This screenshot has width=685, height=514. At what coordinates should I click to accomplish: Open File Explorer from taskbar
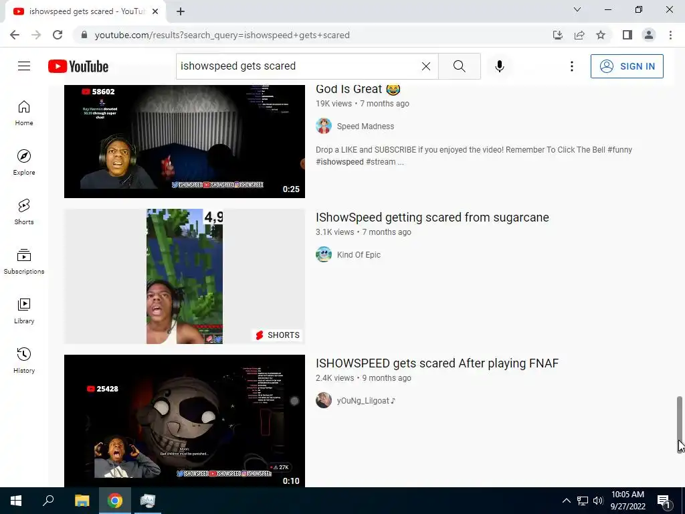(x=82, y=501)
